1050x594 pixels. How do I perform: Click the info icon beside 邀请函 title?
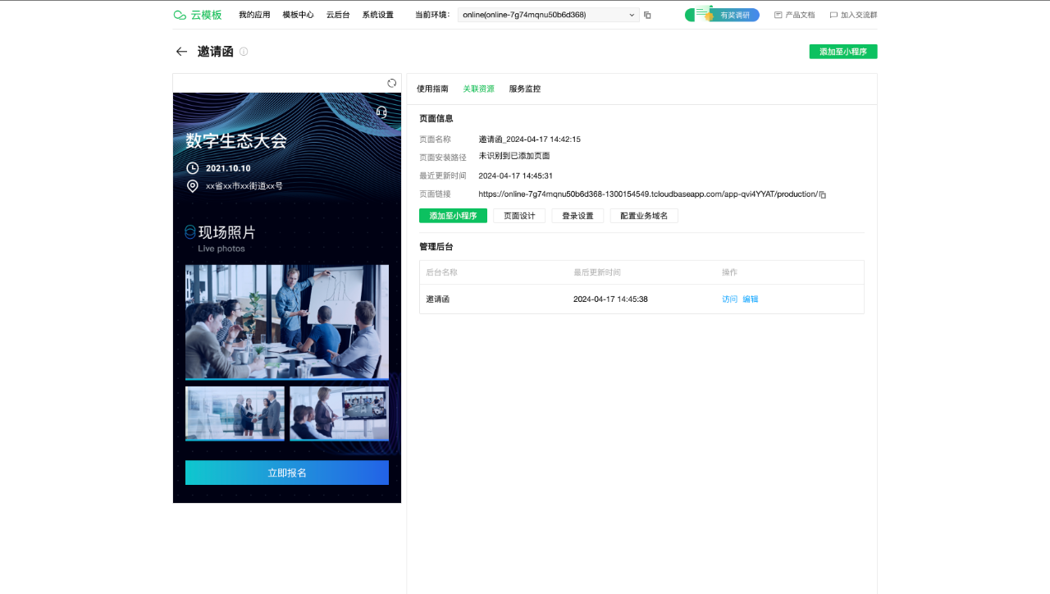244,52
